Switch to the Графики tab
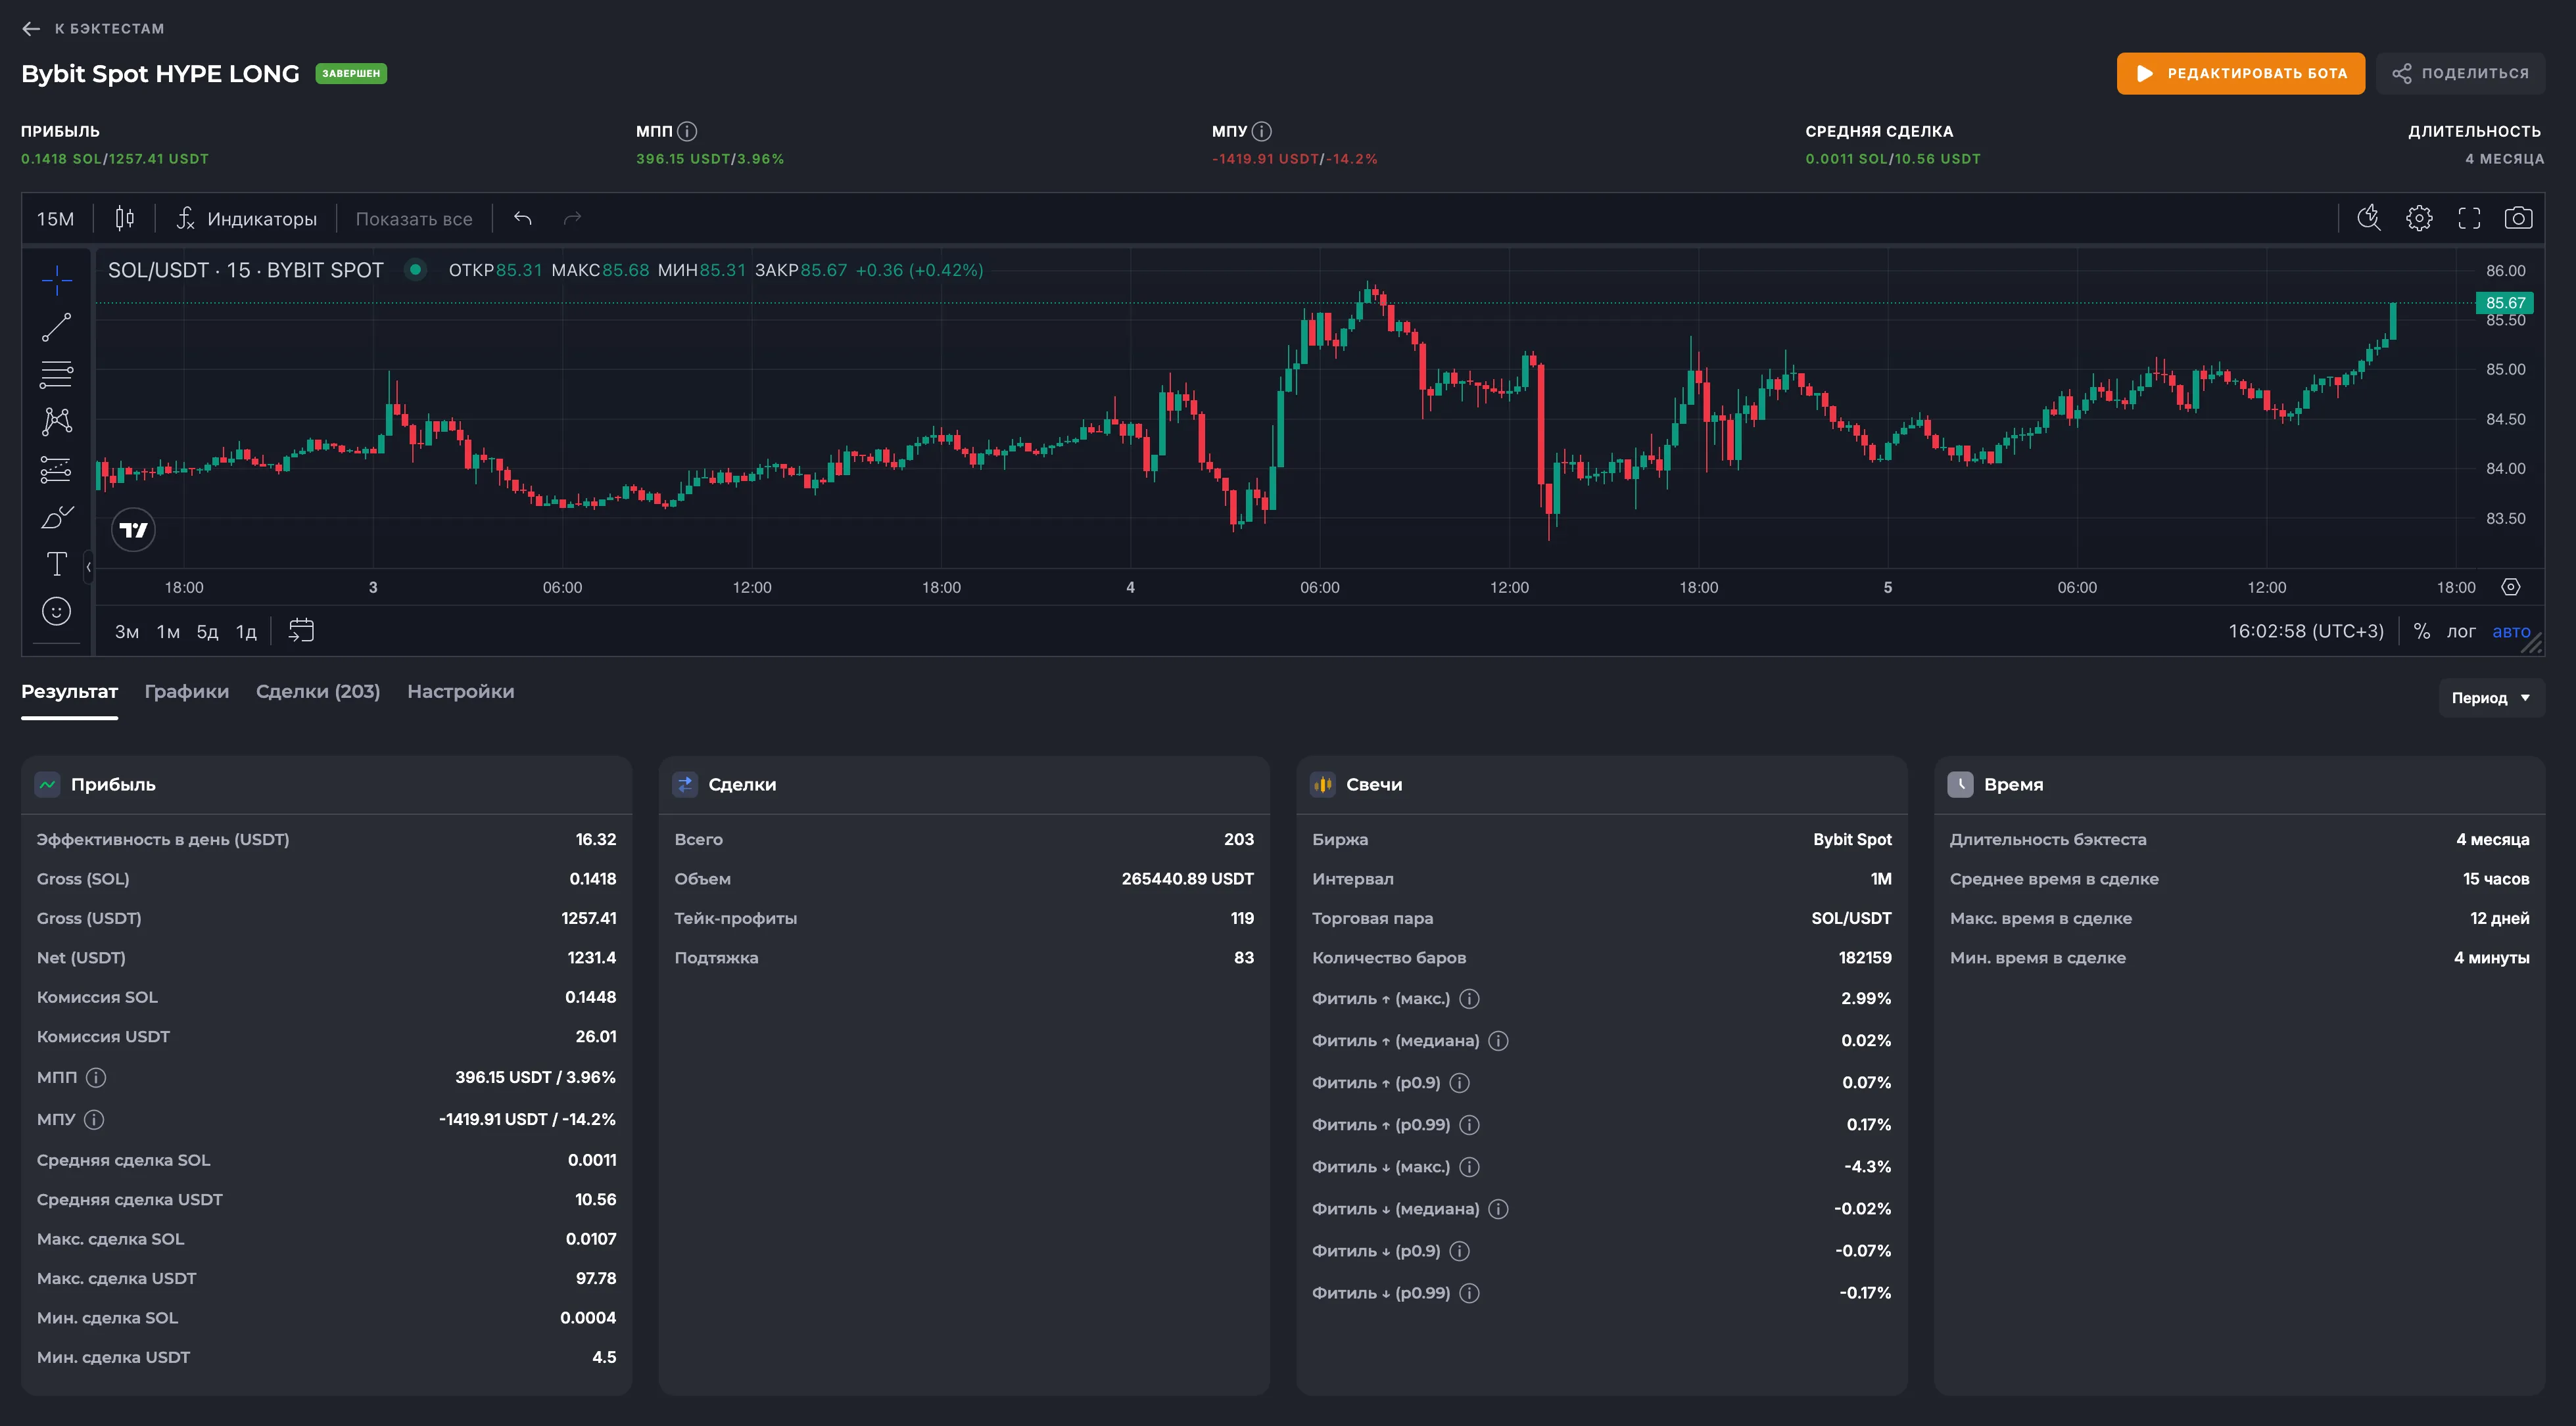This screenshot has width=2576, height=1426. click(x=187, y=691)
